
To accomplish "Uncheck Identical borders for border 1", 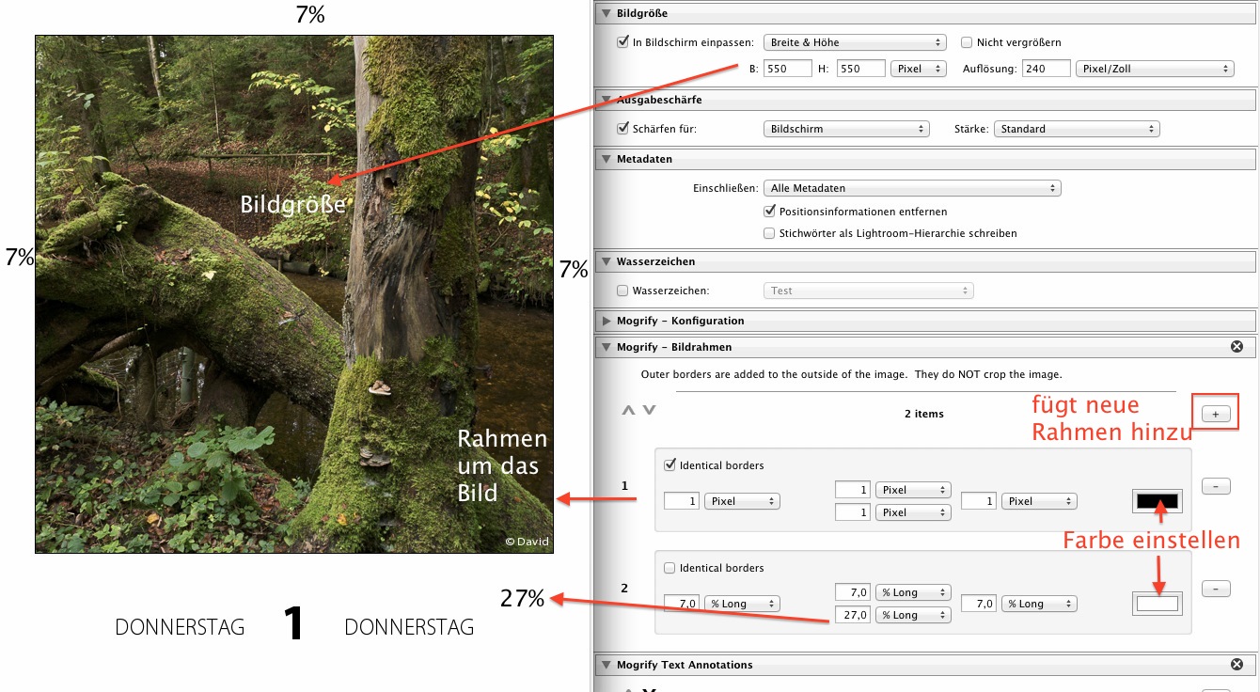I will [670, 465].
